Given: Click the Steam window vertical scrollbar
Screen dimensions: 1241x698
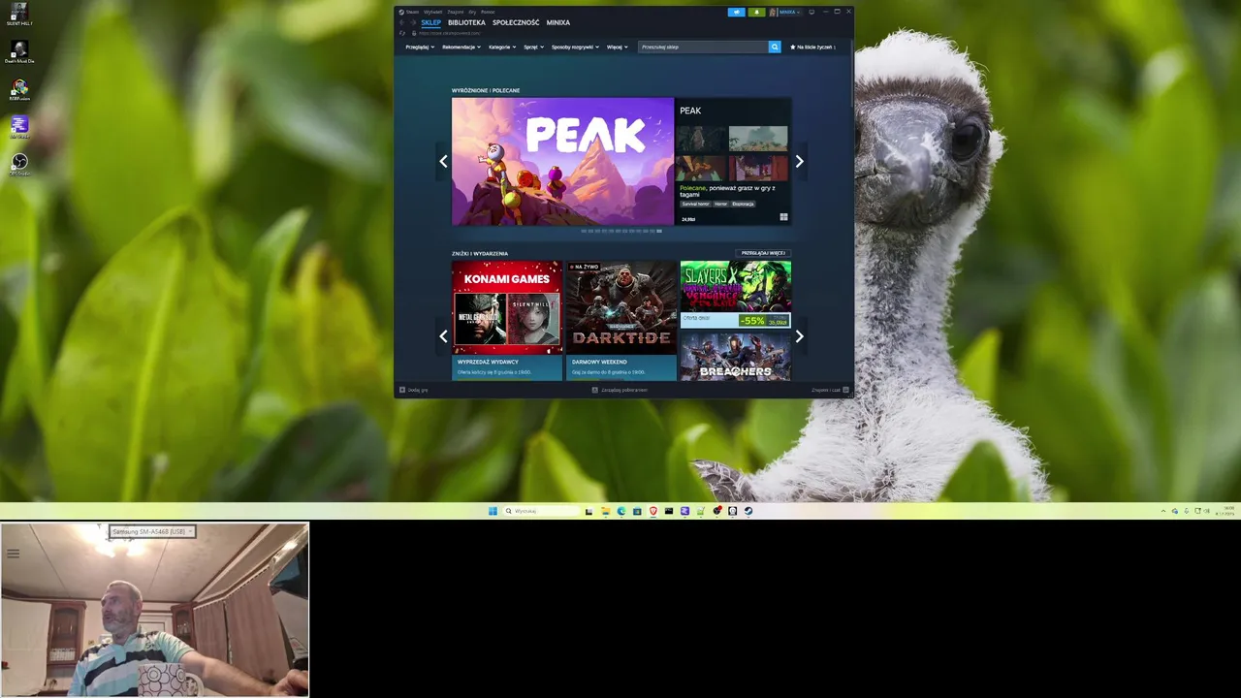Looking at the screenshot, I should [851, 73].
